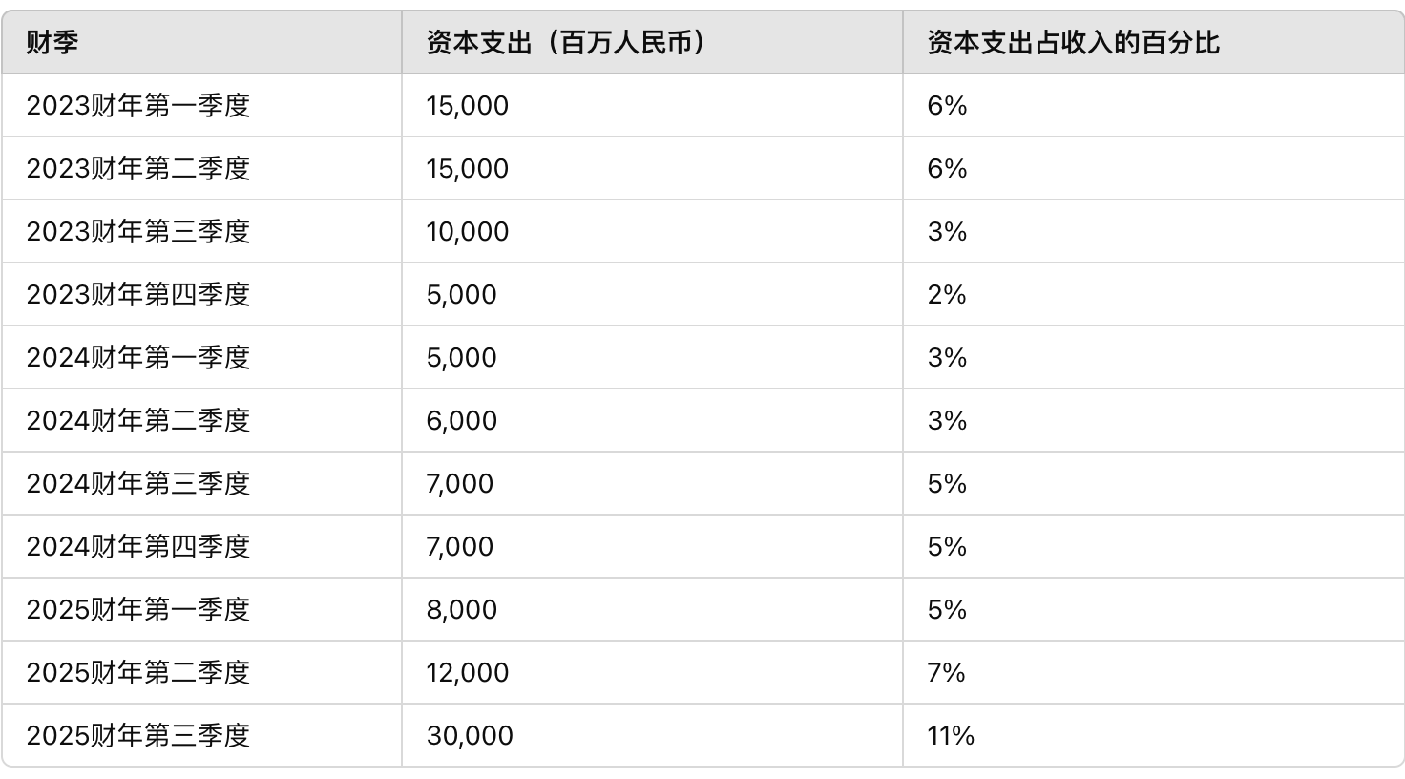
Task: Select the 2024财年第三季度 row label
Action: [138, 483]
